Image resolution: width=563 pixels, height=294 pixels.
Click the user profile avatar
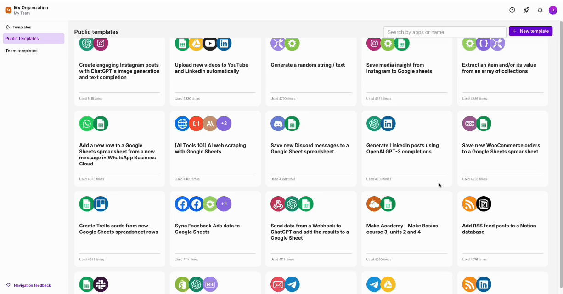[553, 10]
